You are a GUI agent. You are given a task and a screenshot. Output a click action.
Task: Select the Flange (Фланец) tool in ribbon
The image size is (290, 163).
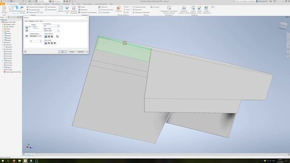pyautogui.click(x=16, y=9)
